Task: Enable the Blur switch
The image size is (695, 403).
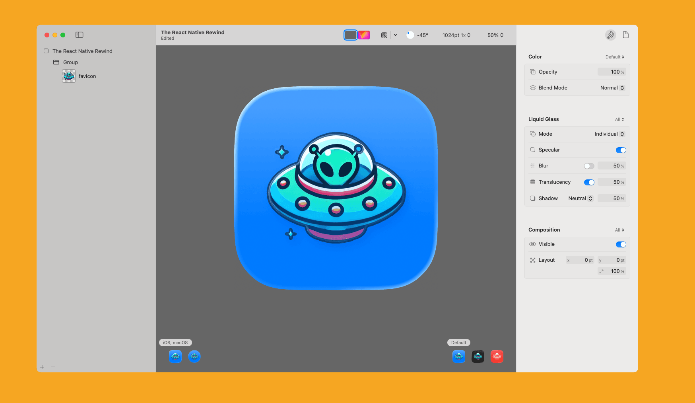Action: (x=589, y=166)
